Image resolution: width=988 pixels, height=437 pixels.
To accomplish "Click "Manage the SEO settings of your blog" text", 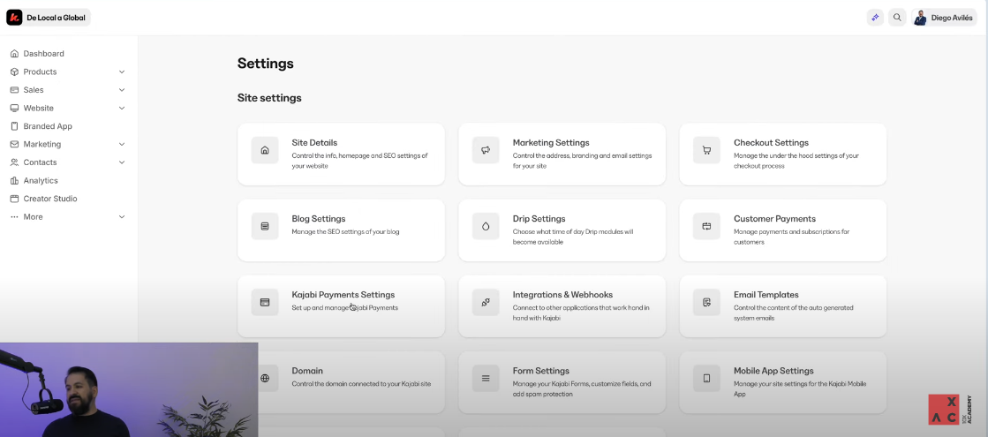I will point(345,231).
